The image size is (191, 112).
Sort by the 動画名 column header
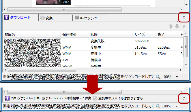[x=32, y=35]
